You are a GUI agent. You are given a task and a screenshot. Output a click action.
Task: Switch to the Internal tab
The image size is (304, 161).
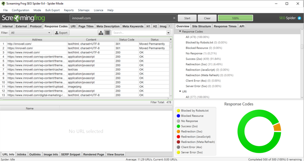tap(7, 26)
